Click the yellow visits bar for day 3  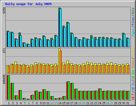tap(15, 68)
